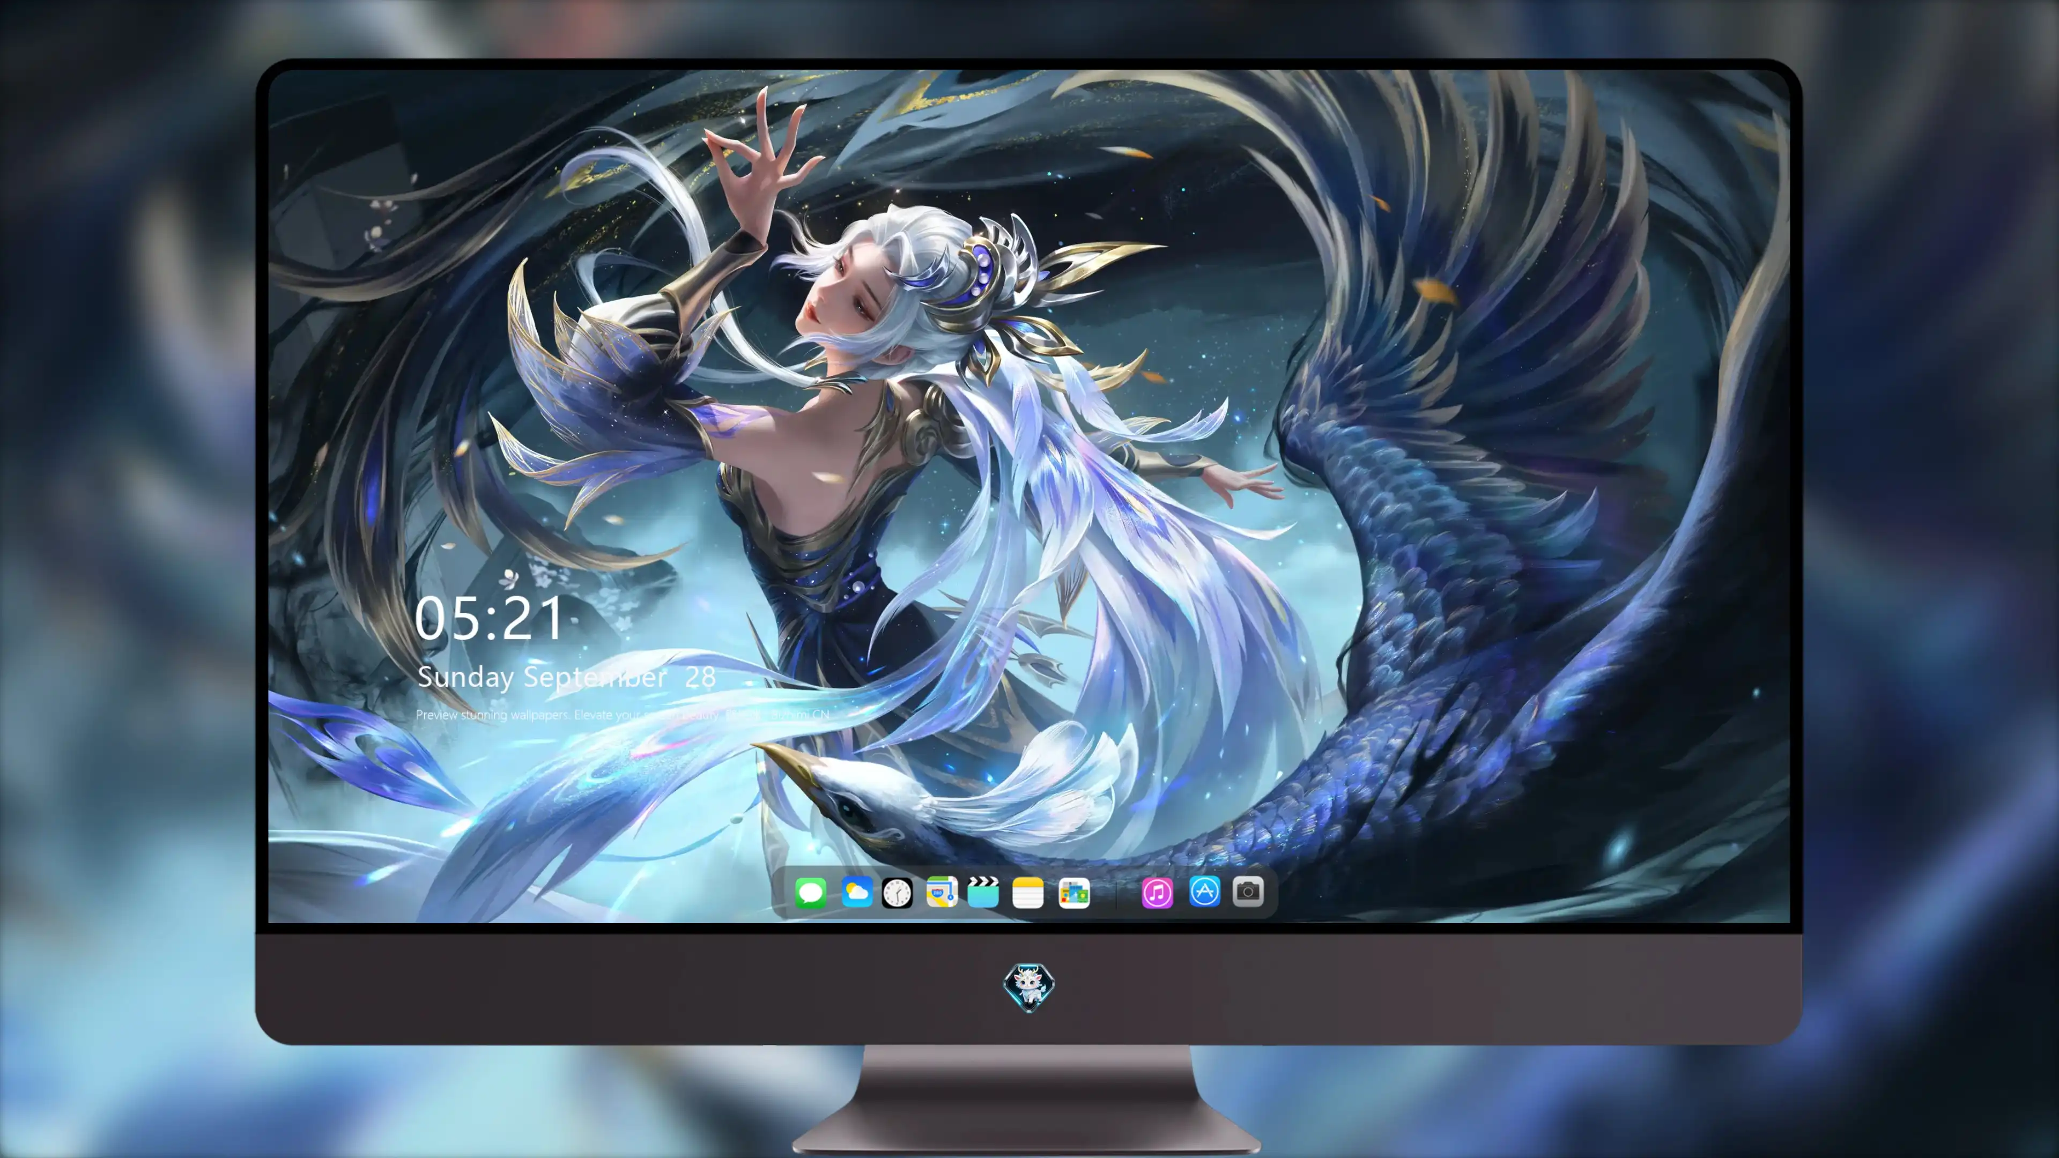Launch the pink iTunes music app
The image size is (2059, 1158).
coord(1158,893)
